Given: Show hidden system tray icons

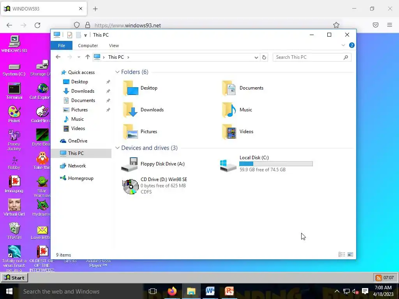Looking at the screenshot, I should (337, 291).
